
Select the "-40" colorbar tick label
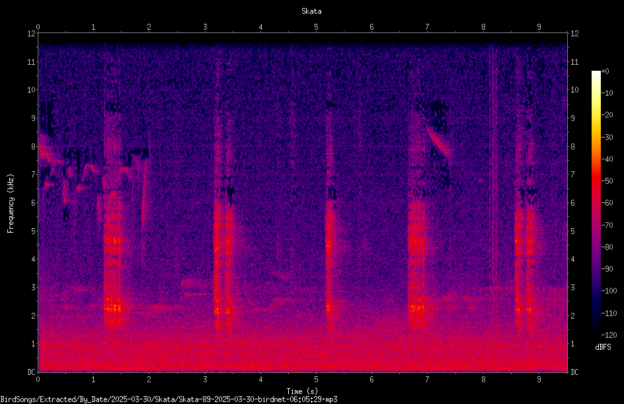pos(607,159)
